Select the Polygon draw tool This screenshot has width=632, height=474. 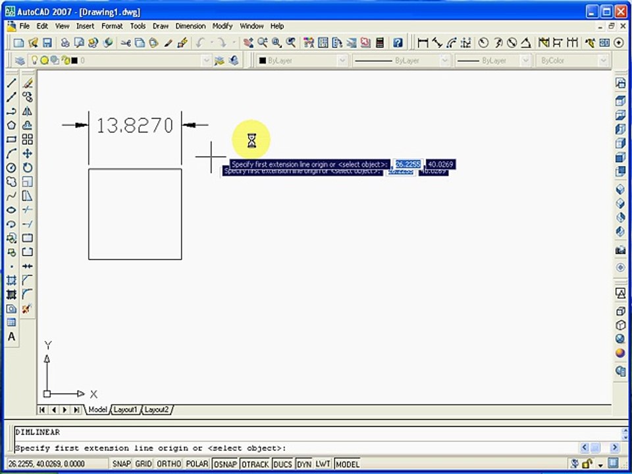click(x=11, y=125)
